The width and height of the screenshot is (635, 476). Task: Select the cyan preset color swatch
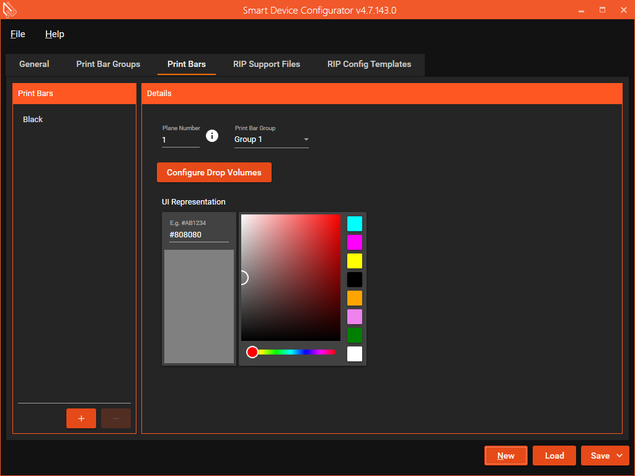click(355, 224)
